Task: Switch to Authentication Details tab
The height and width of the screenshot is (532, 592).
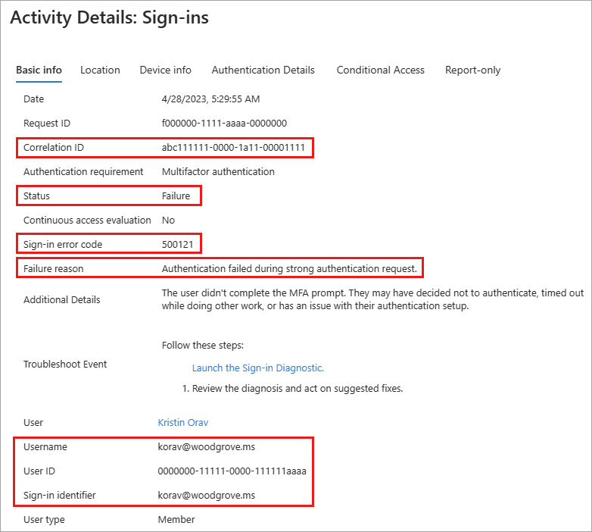Action: (263, 70)
